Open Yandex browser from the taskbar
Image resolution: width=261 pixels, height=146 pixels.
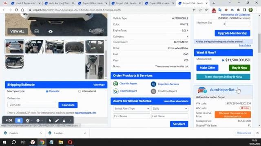33,142
